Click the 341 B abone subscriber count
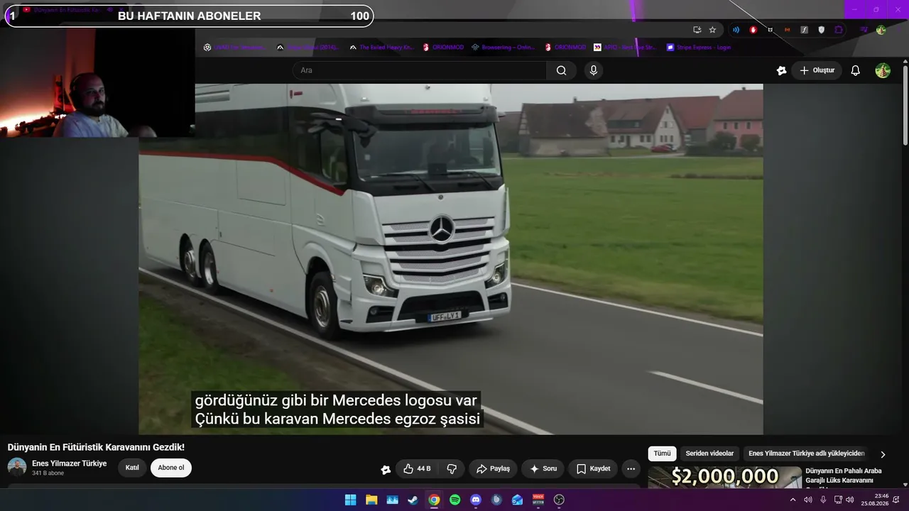 48,473
